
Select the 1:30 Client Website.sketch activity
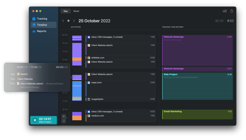click(x=120, y=49)
